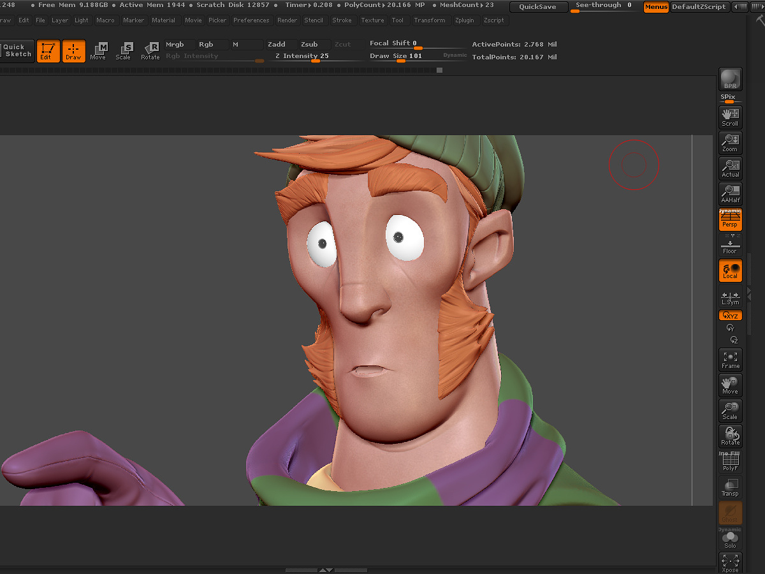Image resolution: width=765 pixels, height=574 pixels.
Task: Click the QuickSave button
Action: tap(538, 6)
